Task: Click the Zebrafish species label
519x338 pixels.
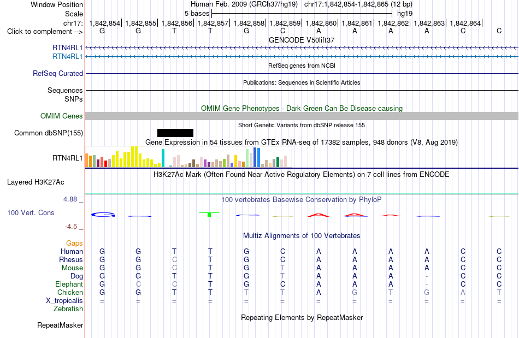Action: coord(68,309)
